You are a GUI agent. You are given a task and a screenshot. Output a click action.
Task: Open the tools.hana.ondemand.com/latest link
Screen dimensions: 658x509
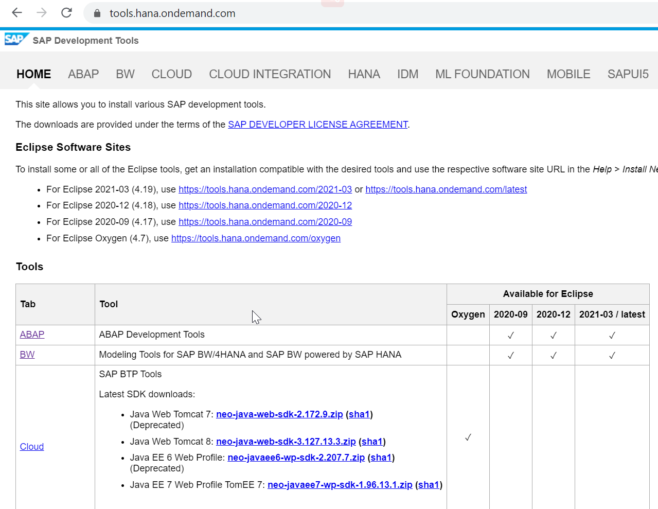tap(446, 189)
